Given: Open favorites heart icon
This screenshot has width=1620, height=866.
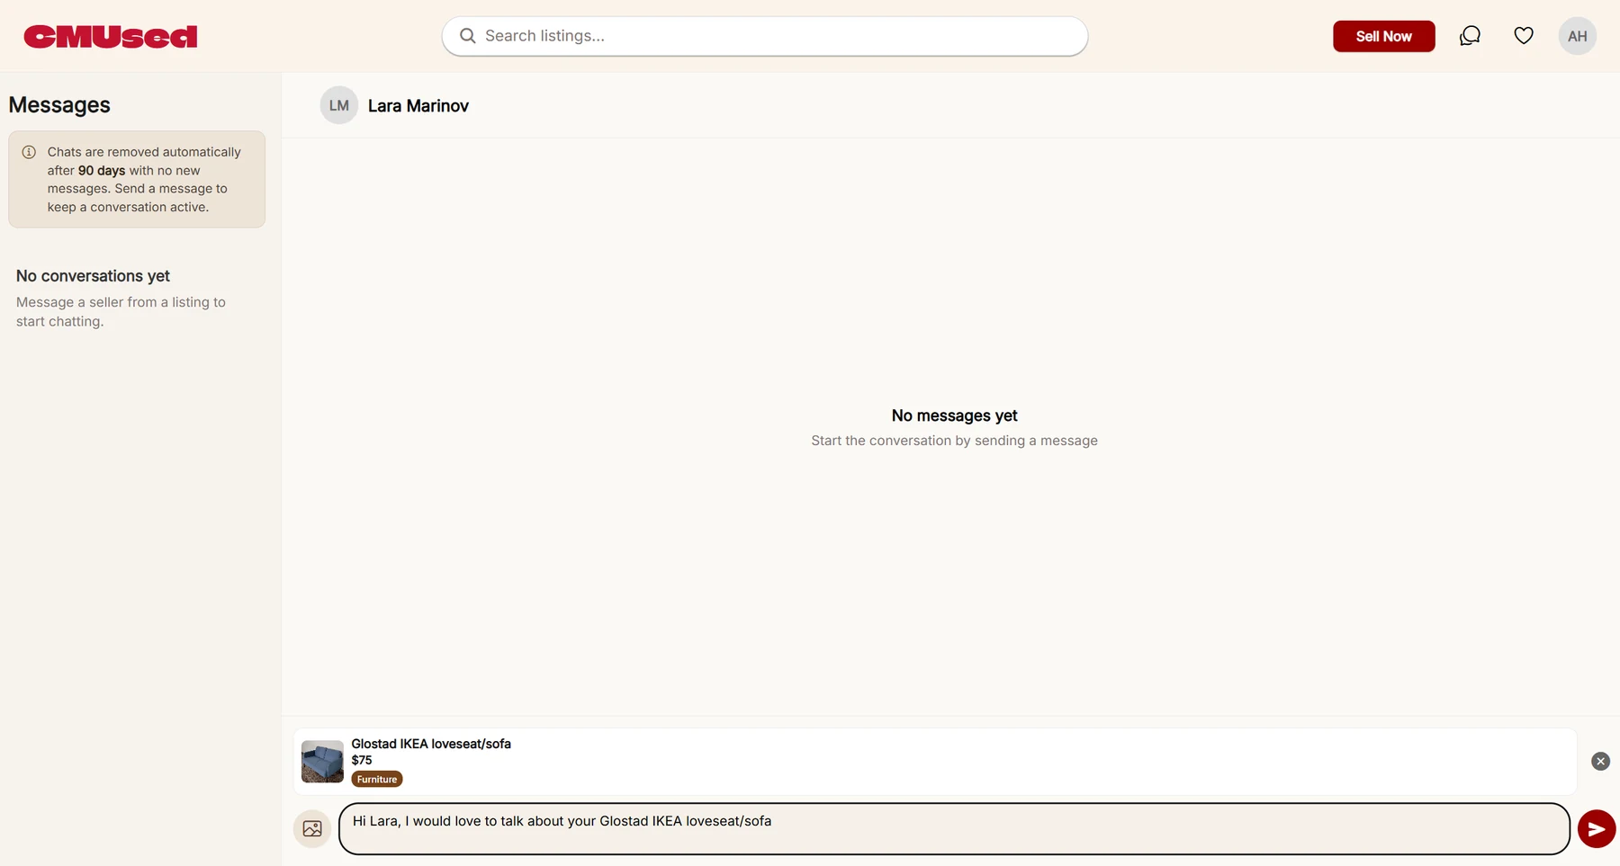Looking at the screenshot, I should coord(1524,36).
